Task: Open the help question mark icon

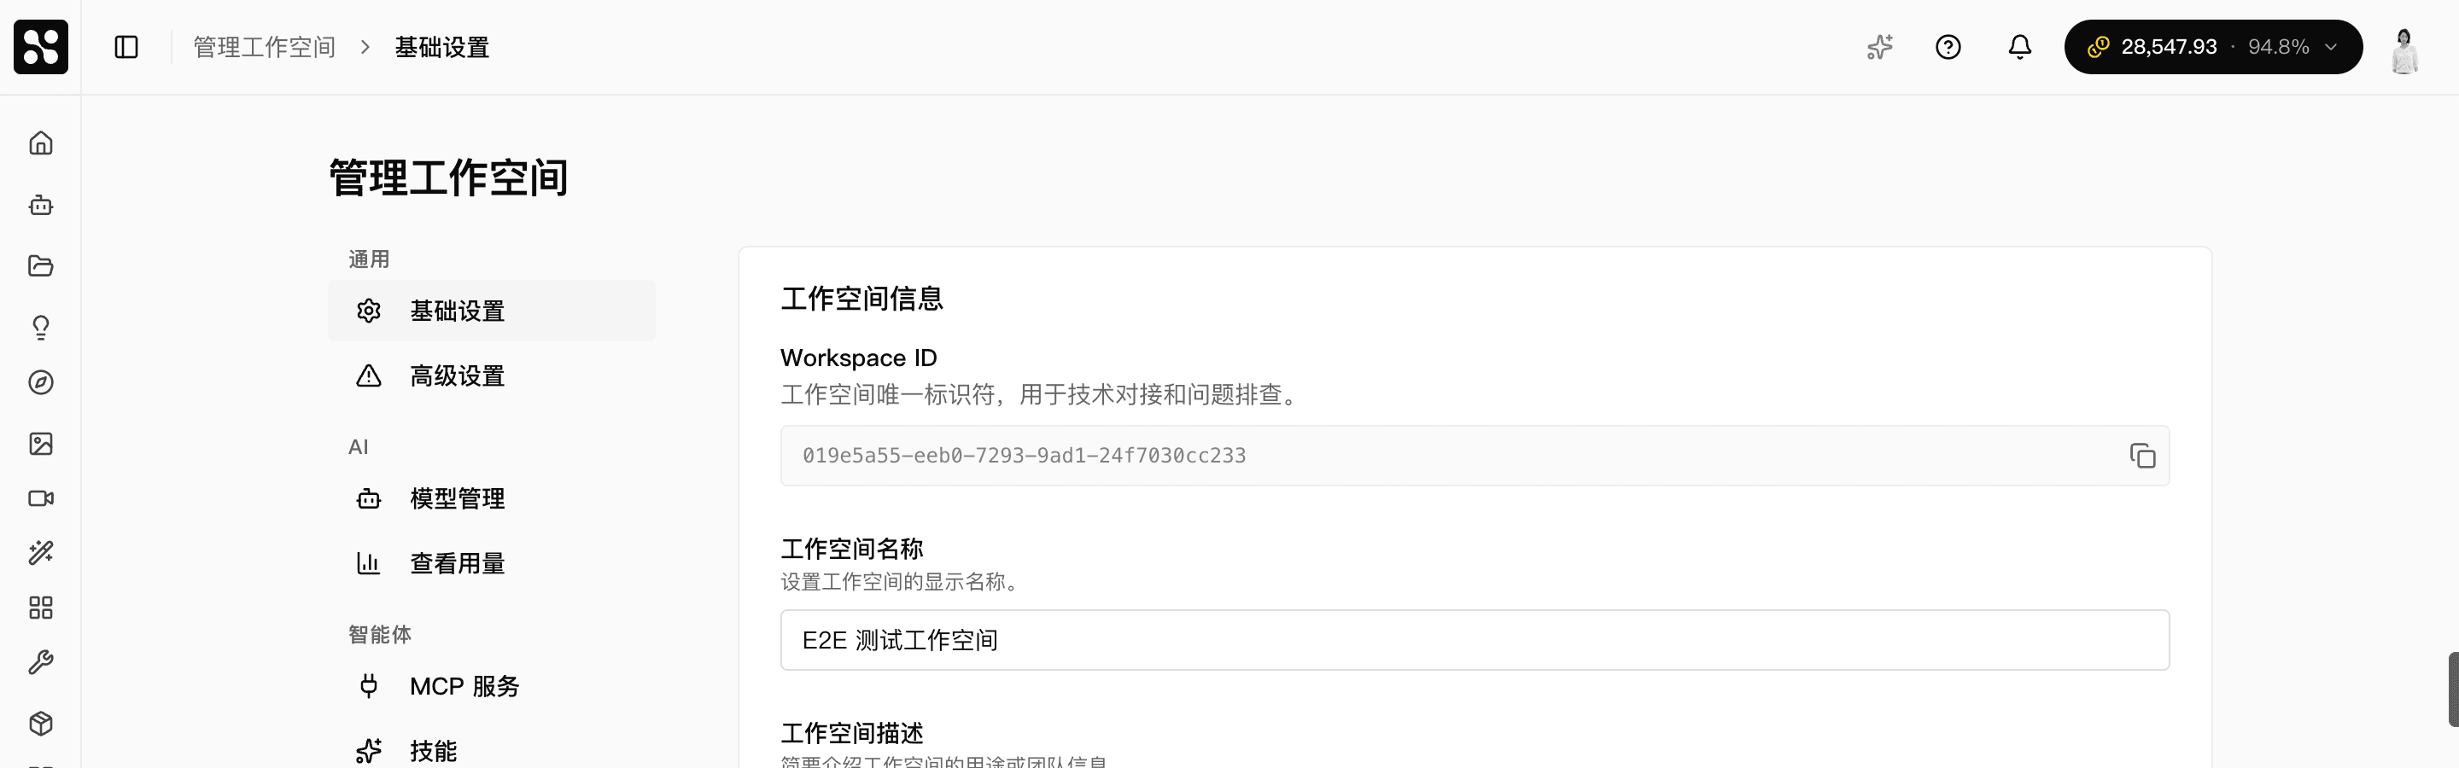Action: point(1948,47)
